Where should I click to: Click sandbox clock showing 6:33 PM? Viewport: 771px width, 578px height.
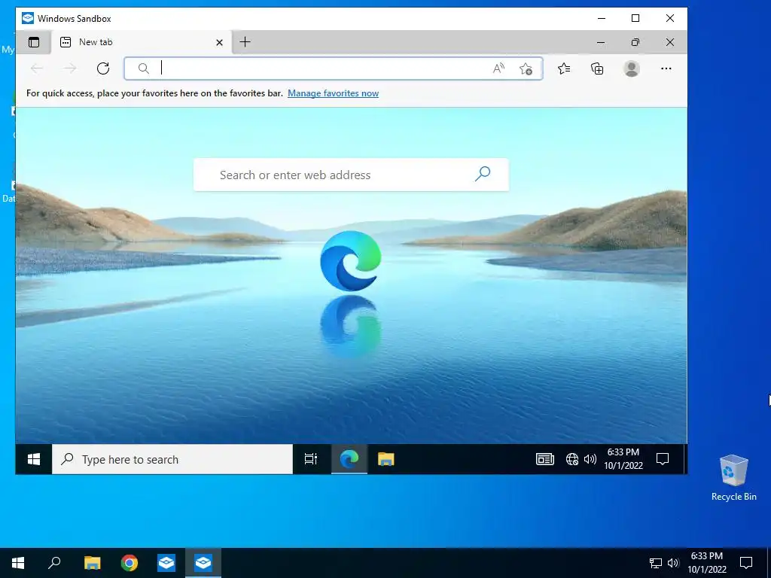click(623, 458)
